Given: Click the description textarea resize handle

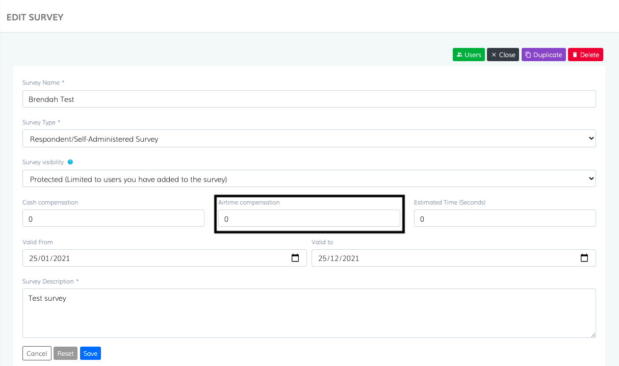Looking at the screenshot, I should pos(593,334).
